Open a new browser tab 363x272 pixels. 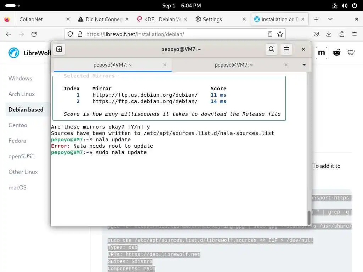click(x=316, y=19)
